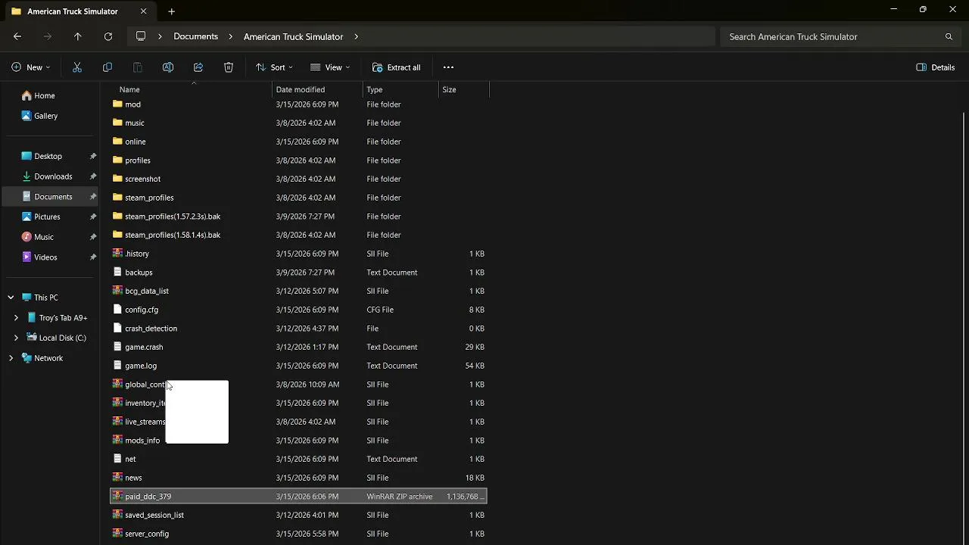Screen dimensions: 969x545
Task: Open Videos in quick access
Action: 45,257
